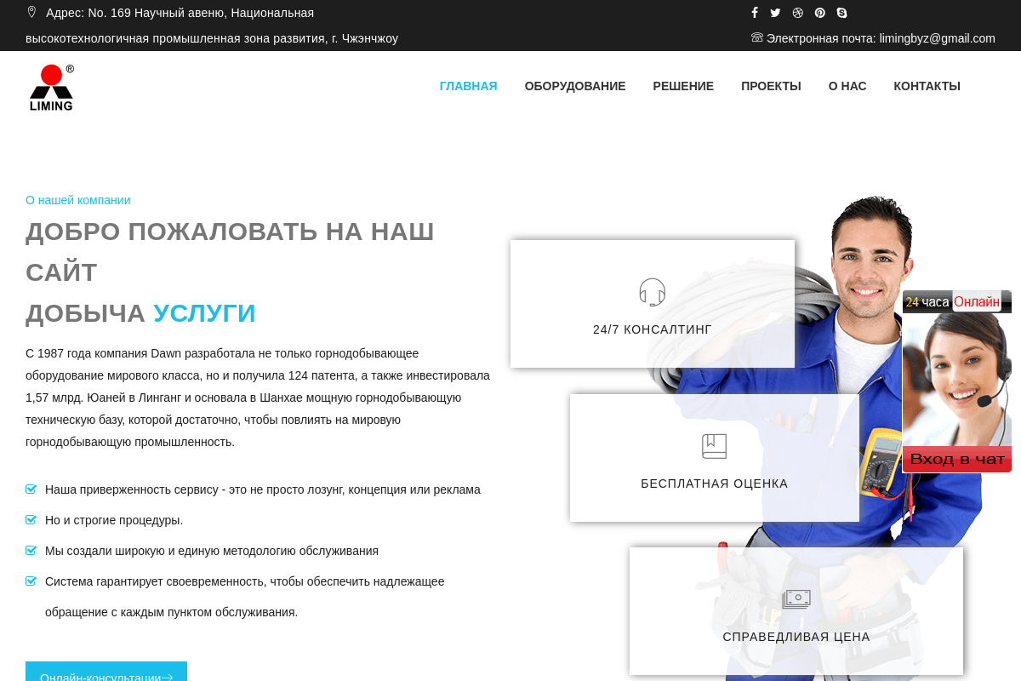Click the Вход в чат button
Image resolution: width=1021 pixels, height=681 pixels.
pyautogui.click(x=957, y=460)
